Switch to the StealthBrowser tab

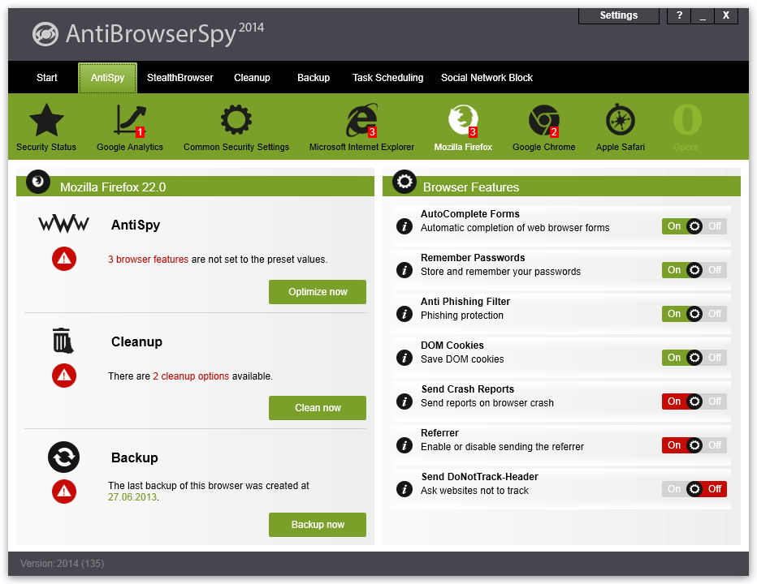pos(180,78)
